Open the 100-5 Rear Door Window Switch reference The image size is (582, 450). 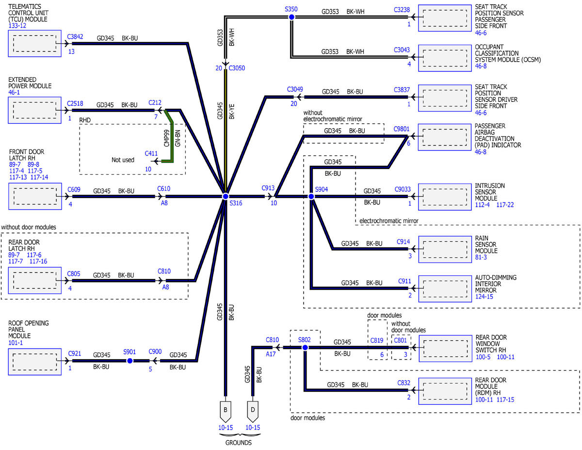point(484,357)
